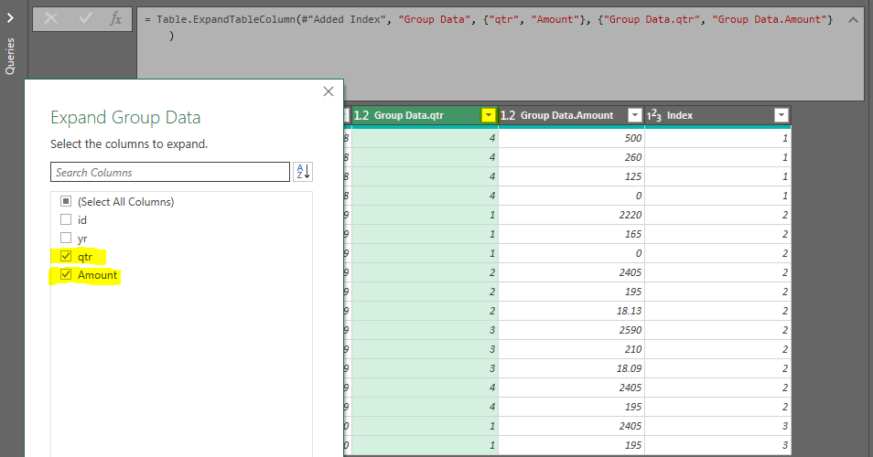The image size is (873, 457).
Task: Cancel the formula edit with X icon
Action: 50,19
